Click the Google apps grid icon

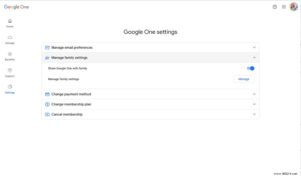point(284,7)
